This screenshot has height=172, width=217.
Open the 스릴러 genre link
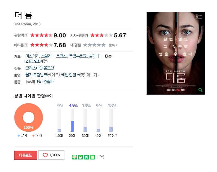pos(46,56)
